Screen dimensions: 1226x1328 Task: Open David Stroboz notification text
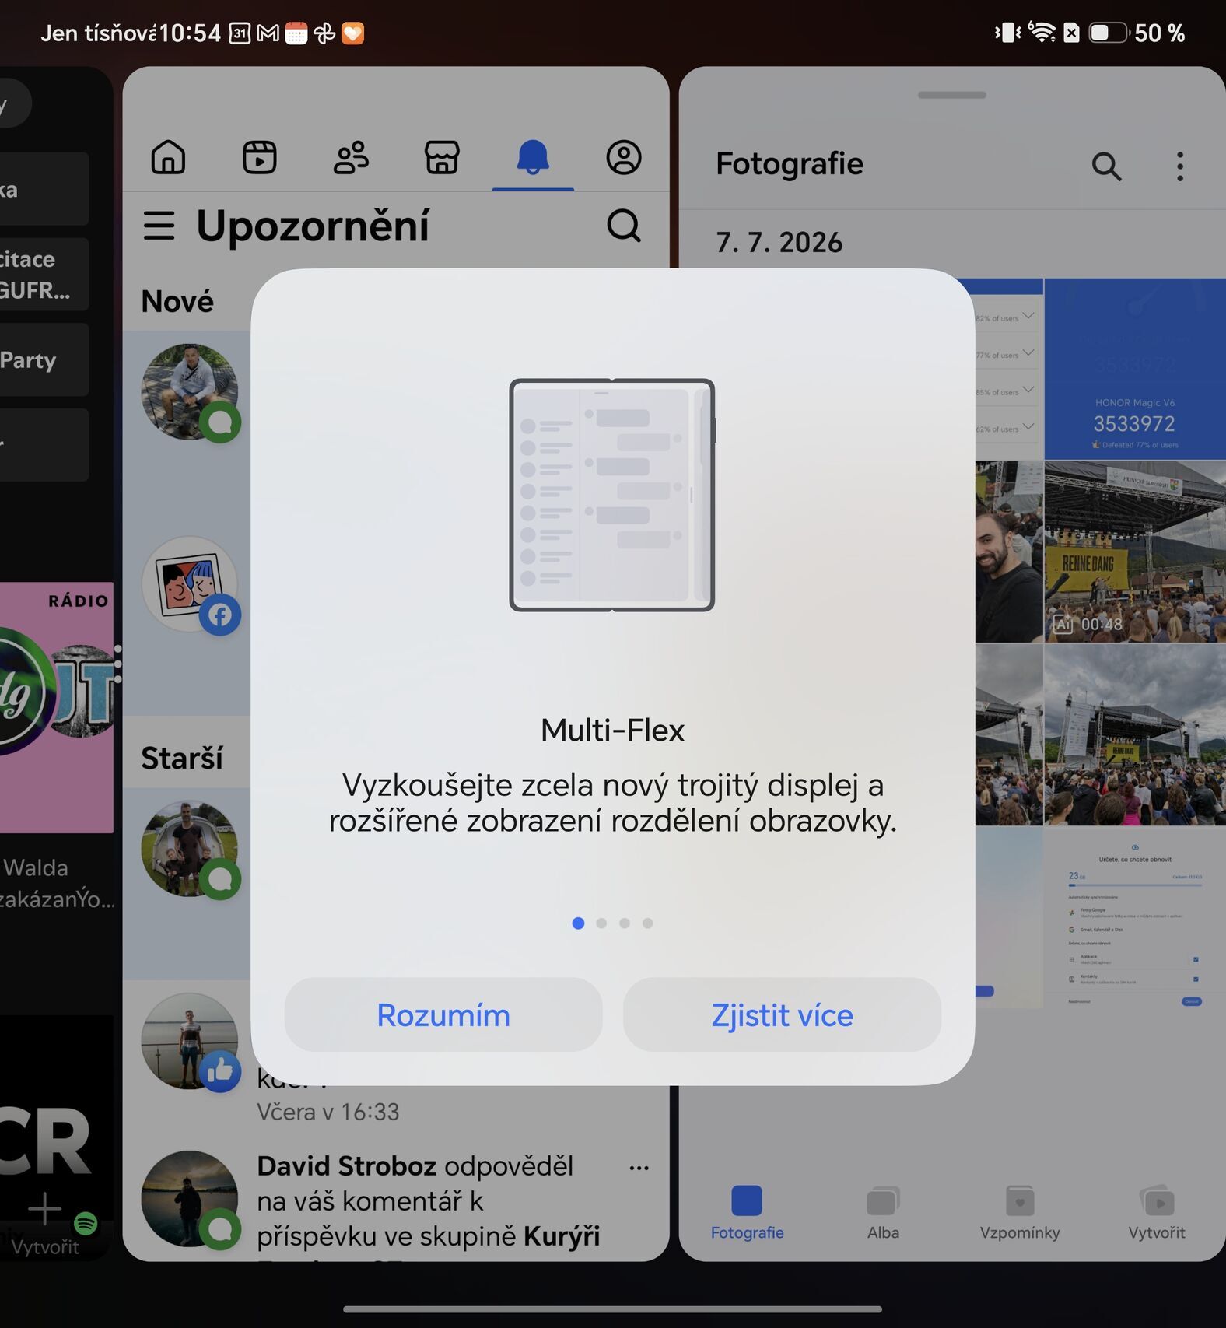coord(428,1201)
